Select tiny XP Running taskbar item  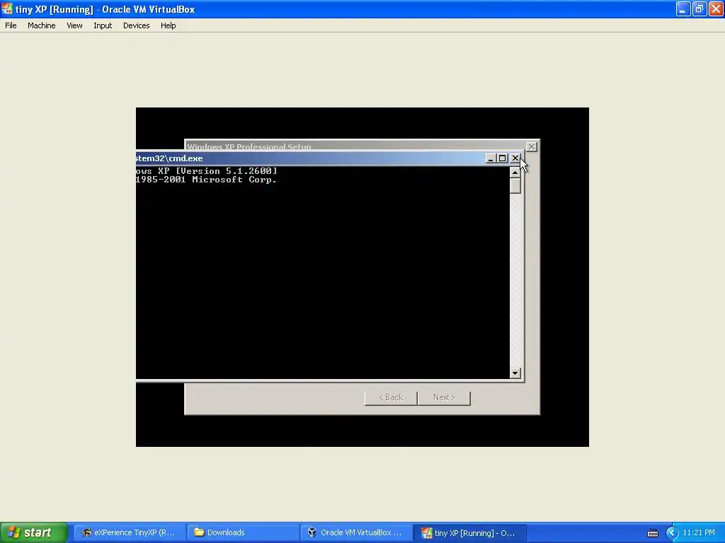(470, 532)
